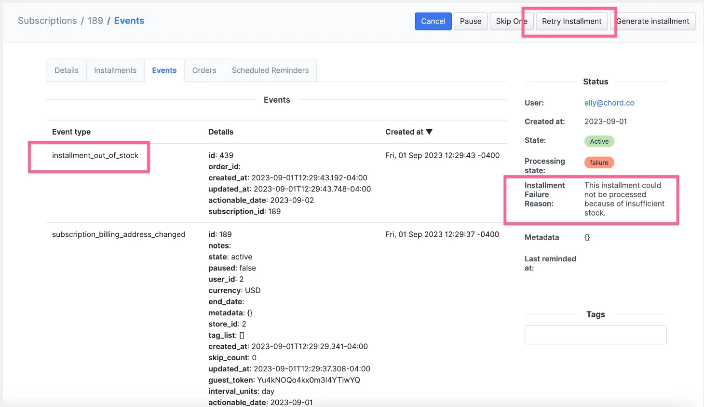
Task: Click the 'id: 439' detail line
Action: 221,155
